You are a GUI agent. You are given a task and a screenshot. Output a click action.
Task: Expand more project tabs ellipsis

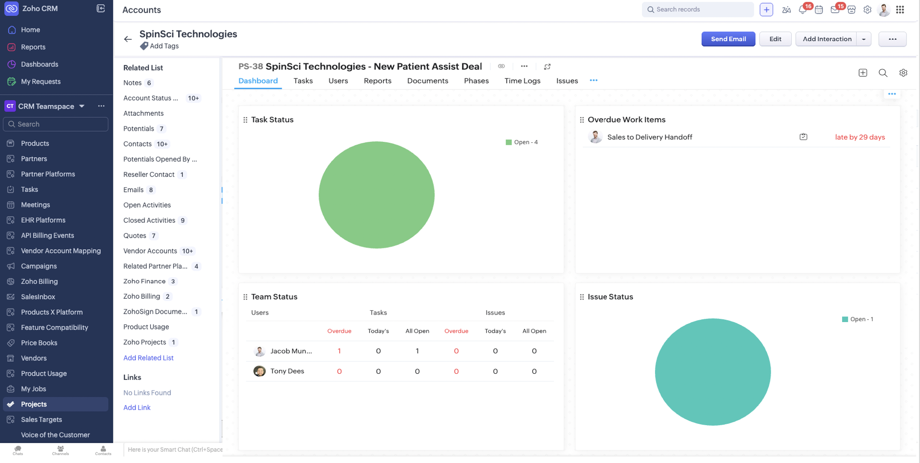click(x=593, y=80)
